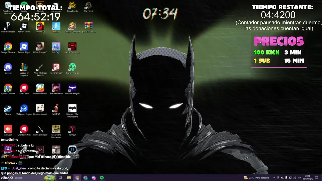Open the Spotify desktop shortcut
322x181 pixels.
24,7
